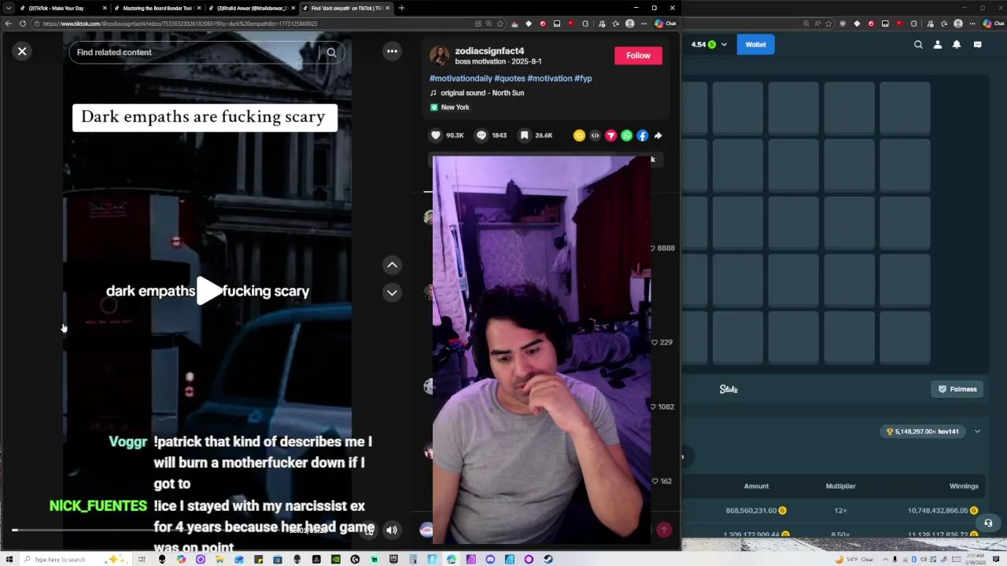
Task: Open the profile icon in the Stake header
Action: 937,45
